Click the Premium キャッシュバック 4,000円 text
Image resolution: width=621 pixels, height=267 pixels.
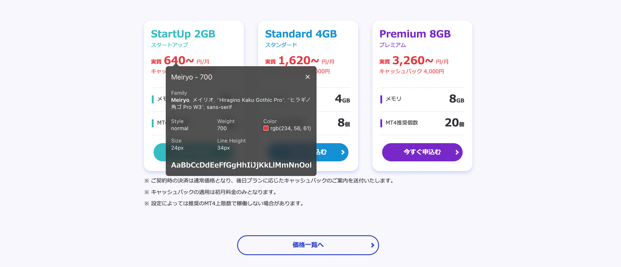[412, 72]
